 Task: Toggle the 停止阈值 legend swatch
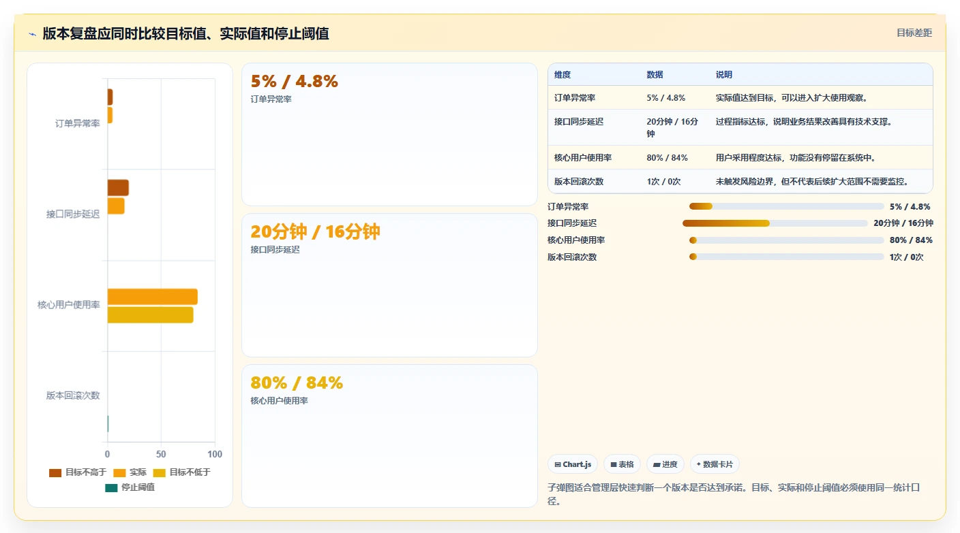tap(111, 487)
